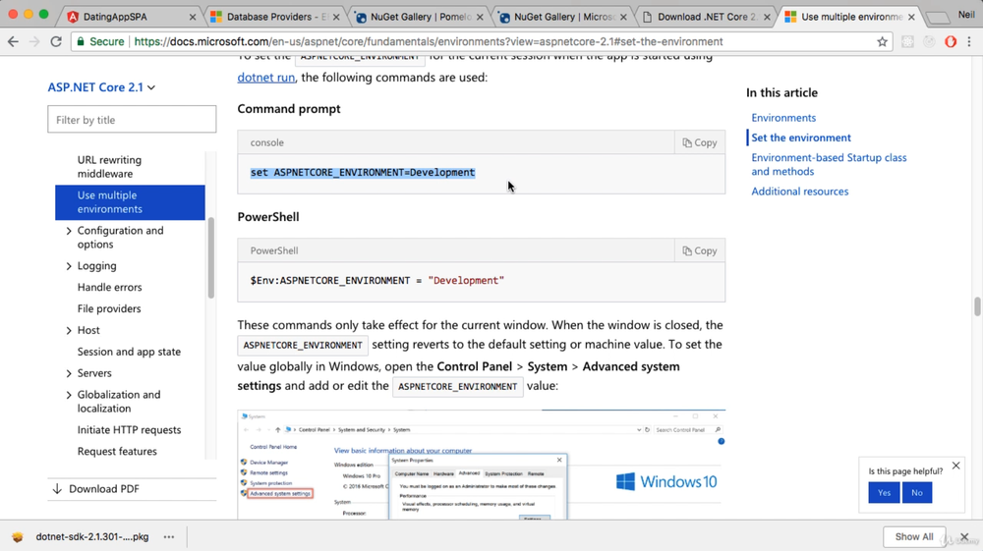Jump to Environments section link

pyautogui.click(x=783, y=118)
